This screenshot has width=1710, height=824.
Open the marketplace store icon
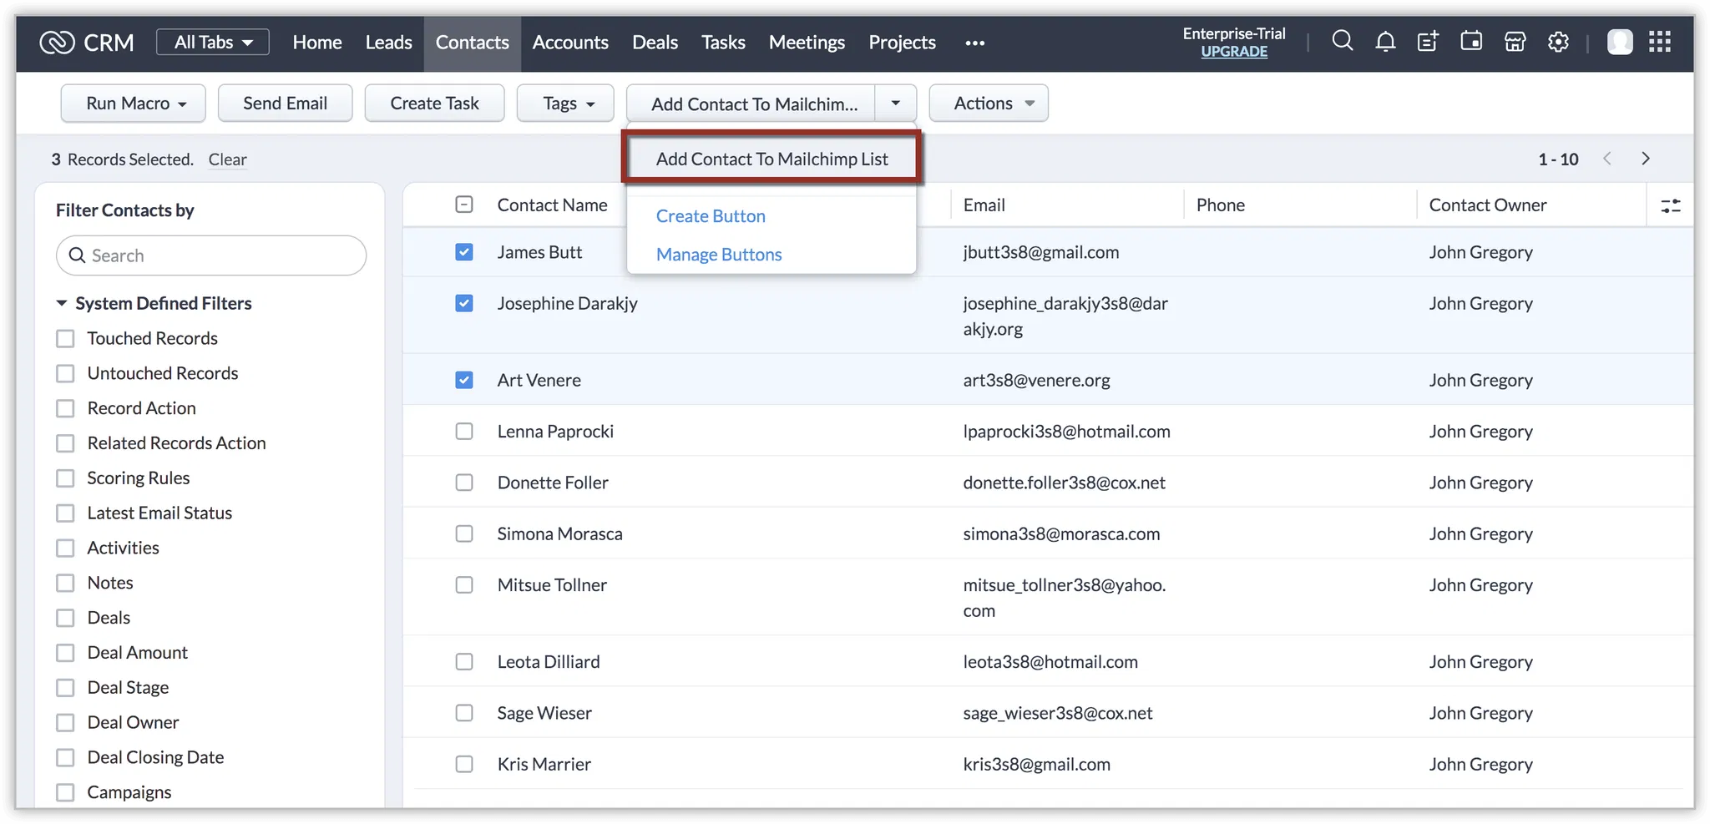(x=1515, y=41)
